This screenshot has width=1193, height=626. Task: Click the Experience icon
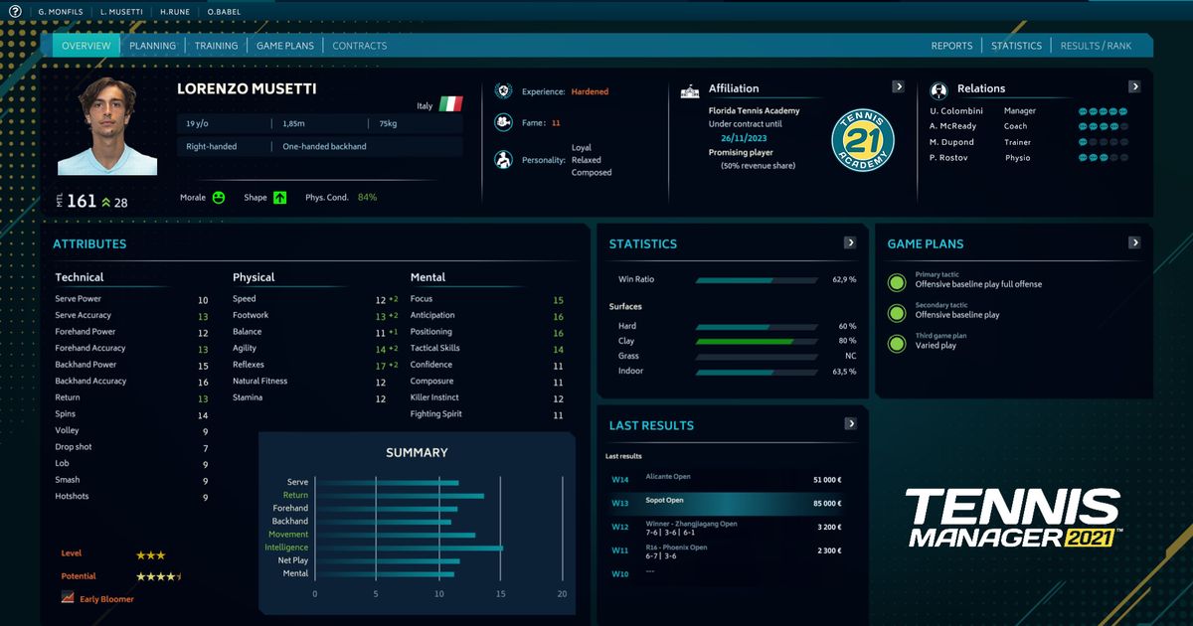pos(504,91)
